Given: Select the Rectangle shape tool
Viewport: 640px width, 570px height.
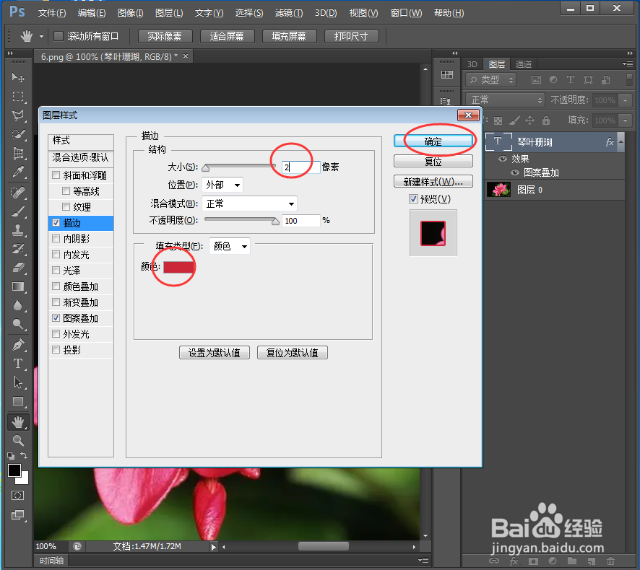Looking at the screenshot, I should [18, 402].
